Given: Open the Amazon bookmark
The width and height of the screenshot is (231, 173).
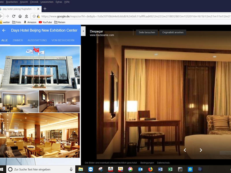Looking at the screenshot, I should (x=30, y=22).
